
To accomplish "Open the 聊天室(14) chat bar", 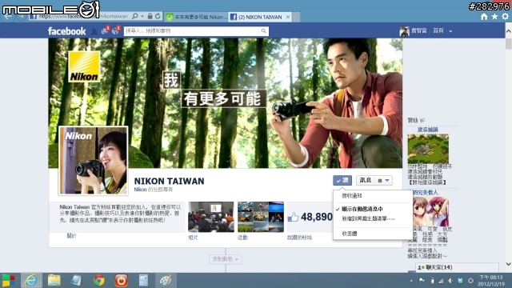I will [x=457, y=267].
